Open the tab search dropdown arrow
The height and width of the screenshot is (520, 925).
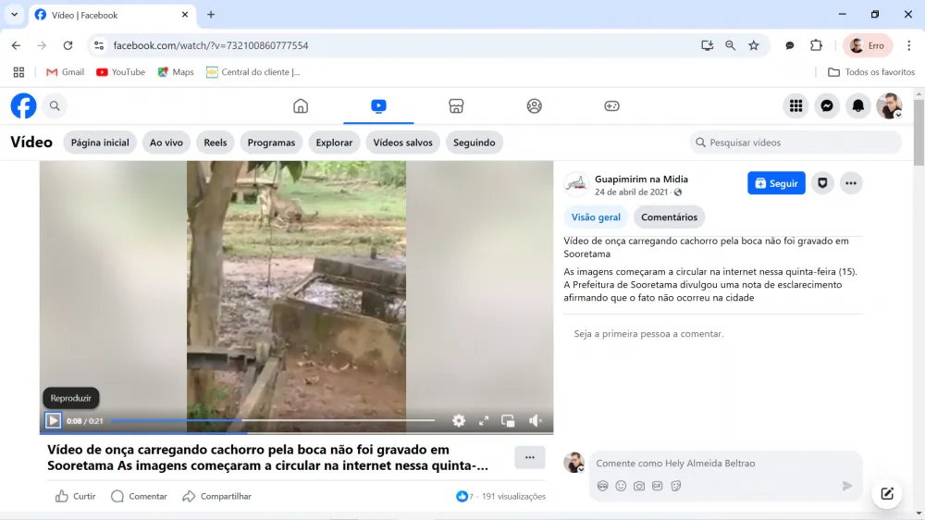(x=14, y=14)
